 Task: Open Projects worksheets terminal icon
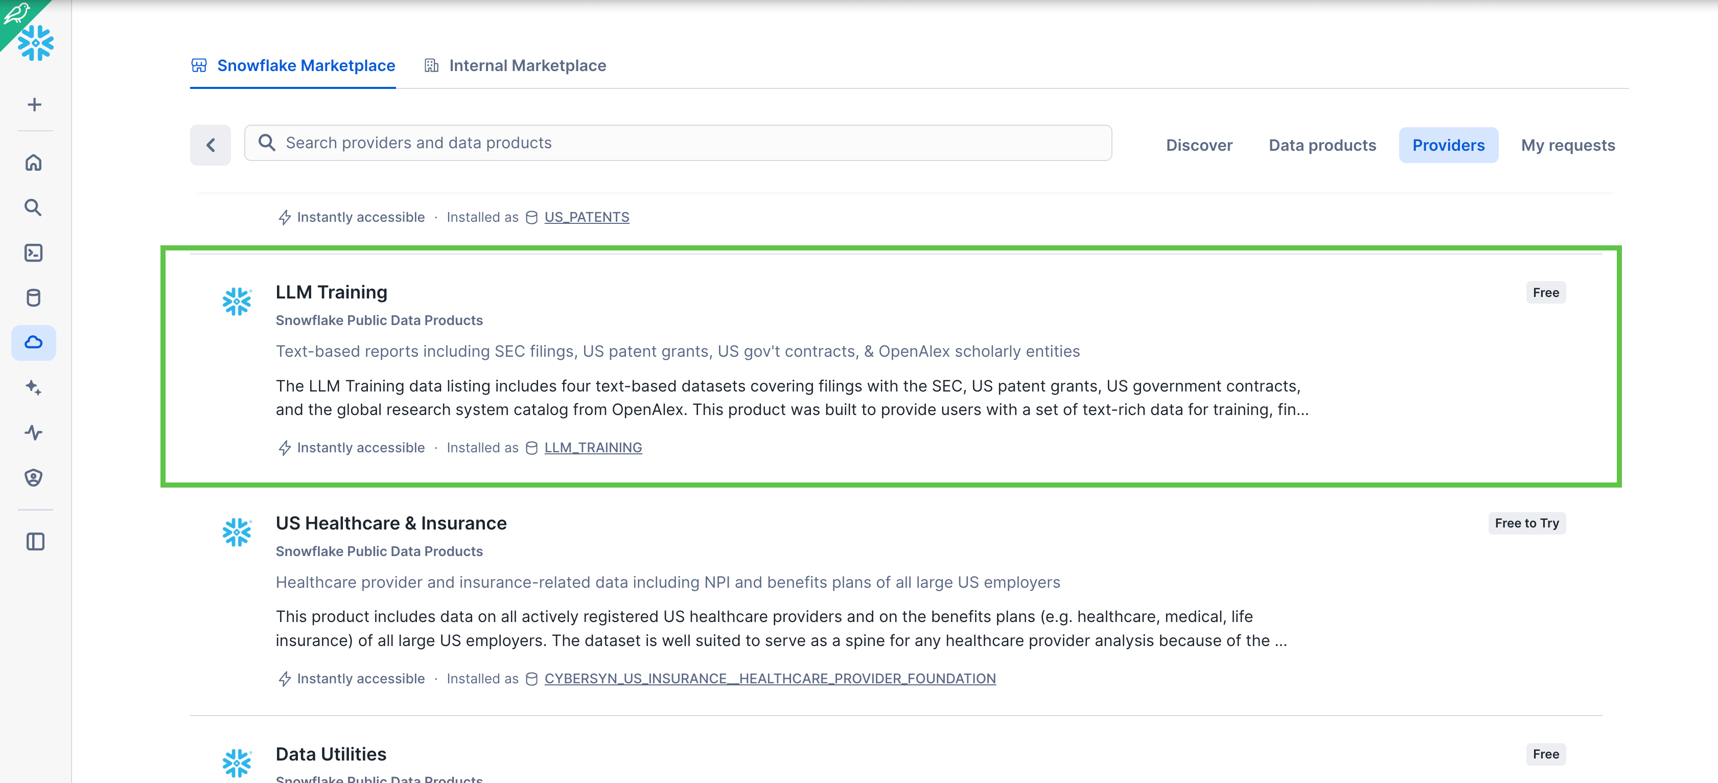pos(33,253)
